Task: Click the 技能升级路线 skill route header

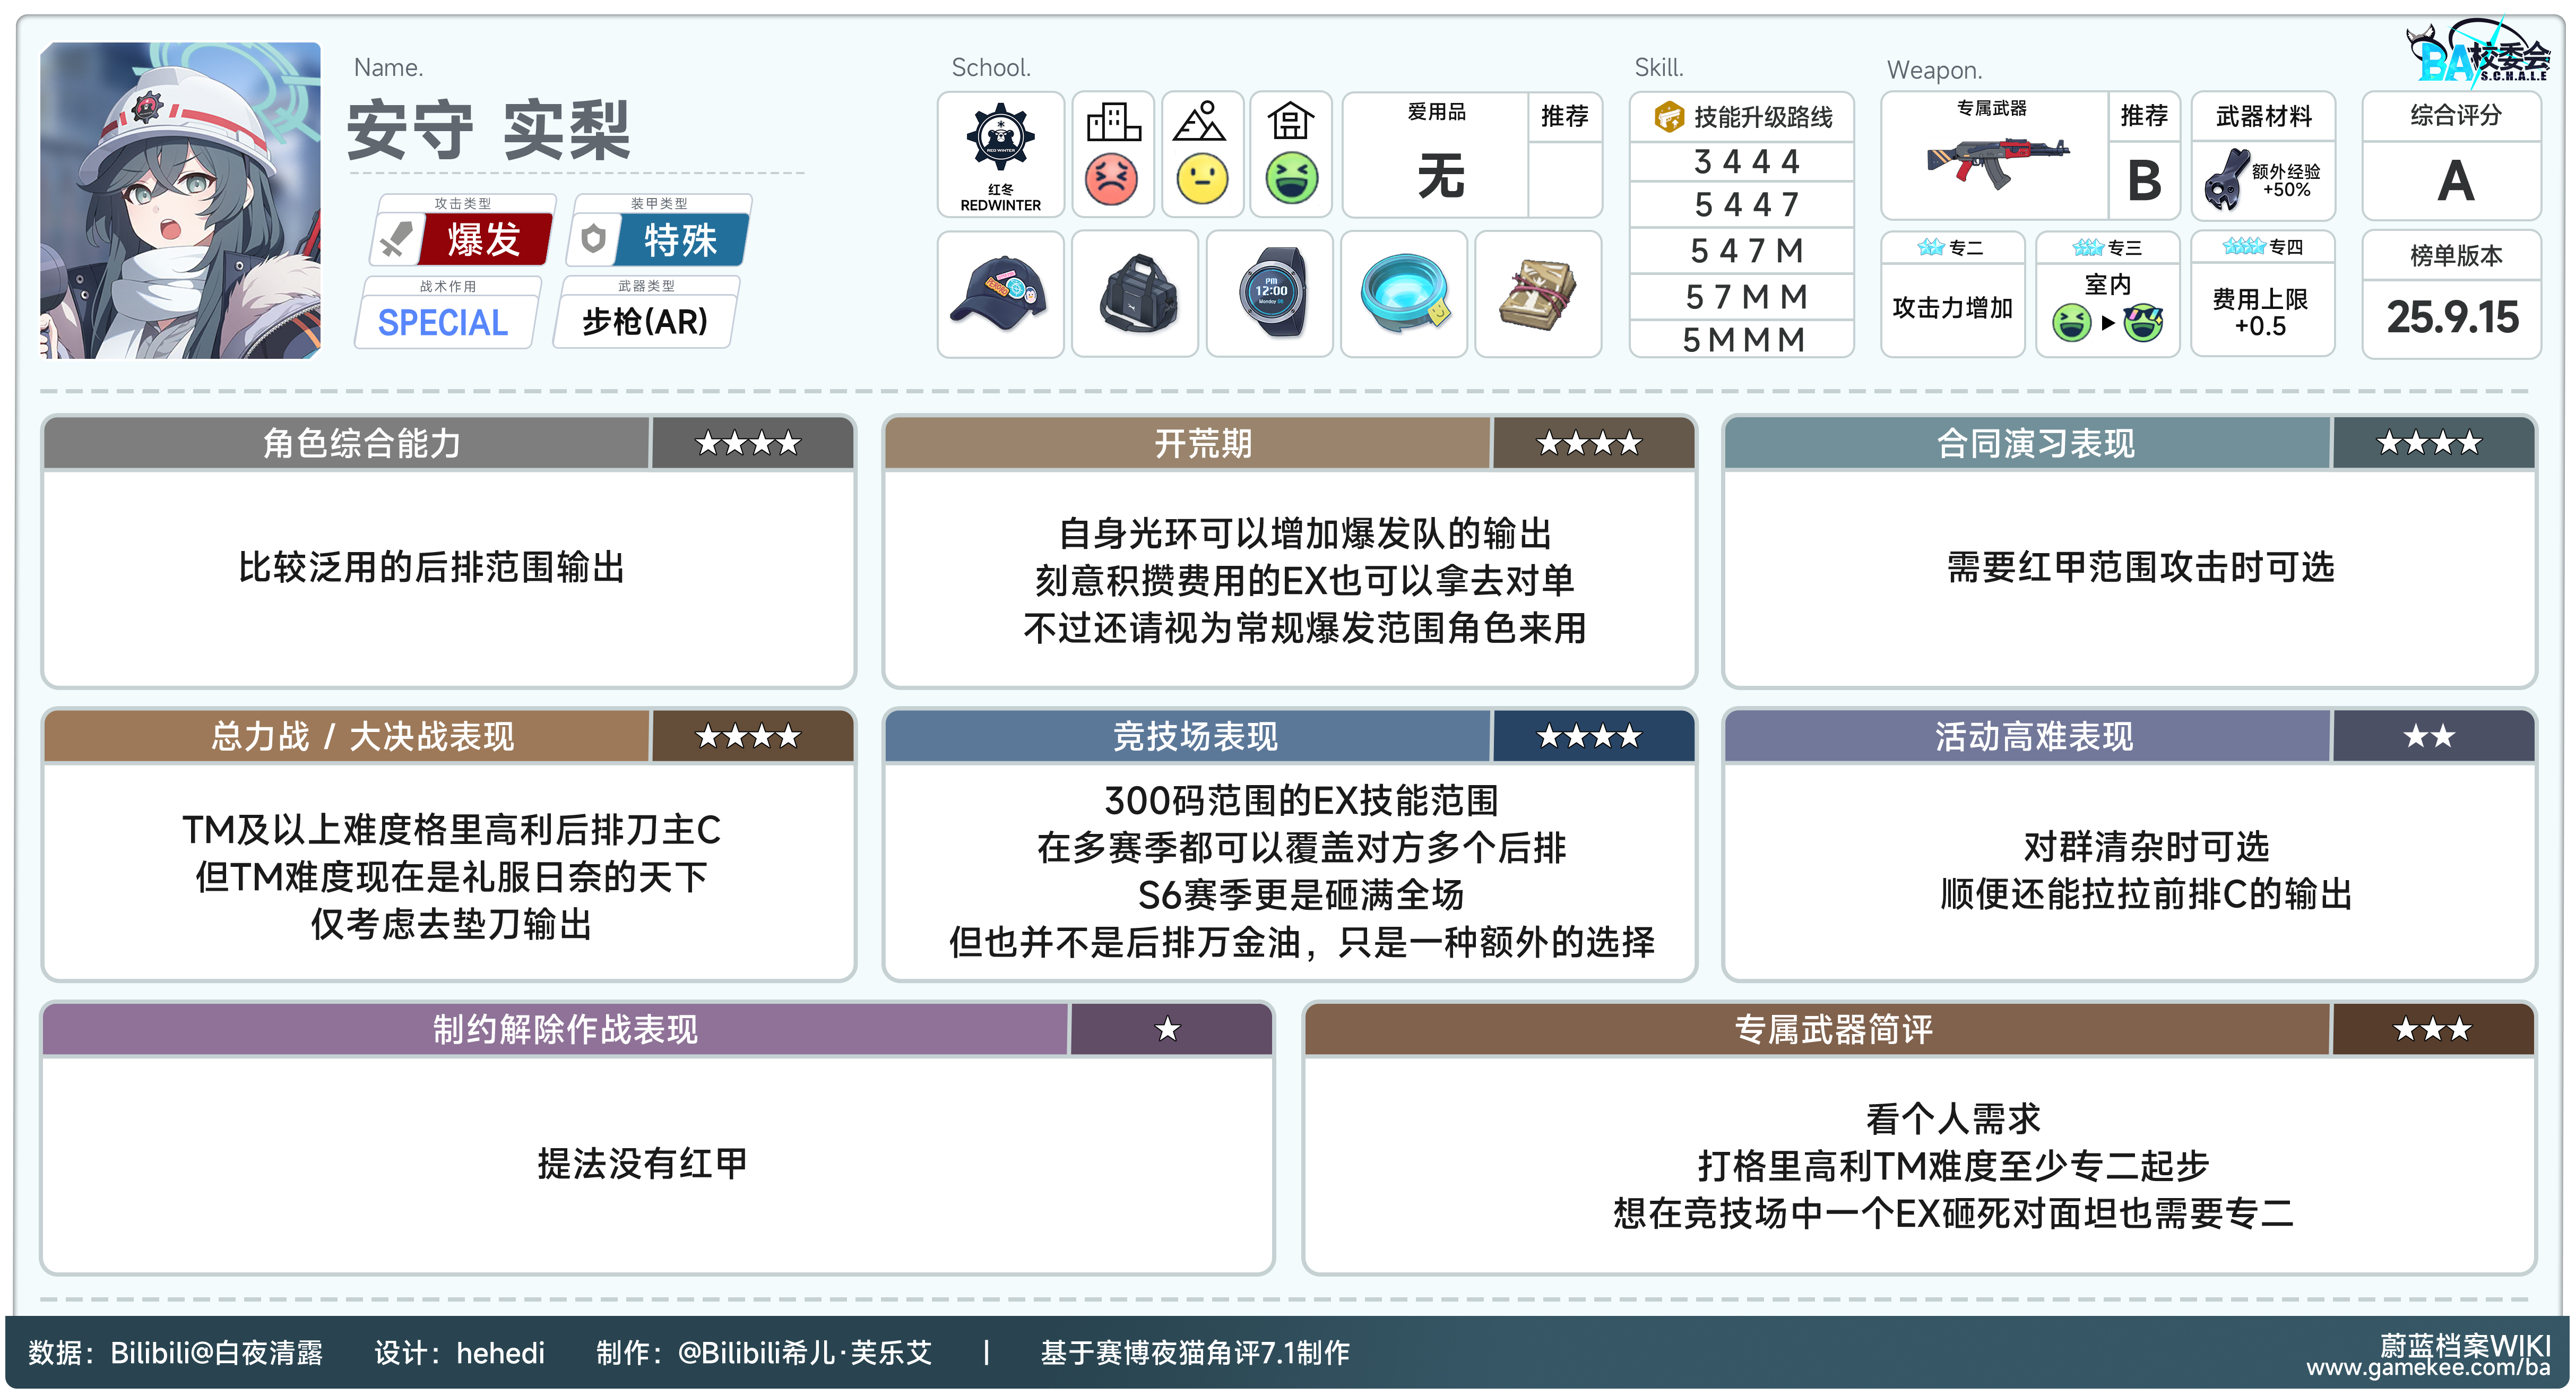Action: (1743, 117)
